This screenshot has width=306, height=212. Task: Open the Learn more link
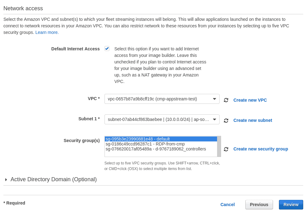click(x=47, y=32)
